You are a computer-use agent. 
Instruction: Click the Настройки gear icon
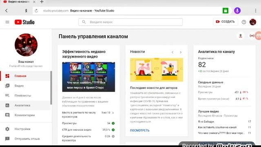tap(7, 129)
